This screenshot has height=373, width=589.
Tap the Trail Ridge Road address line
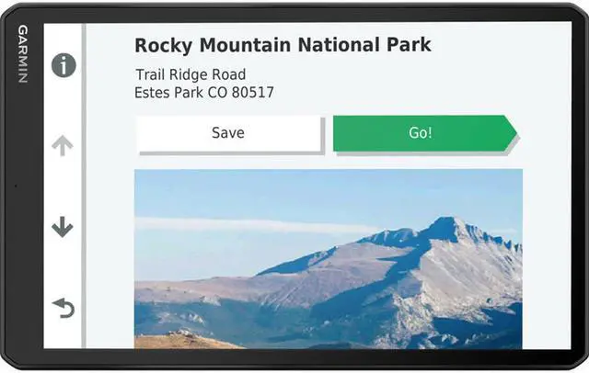[191, 74]
